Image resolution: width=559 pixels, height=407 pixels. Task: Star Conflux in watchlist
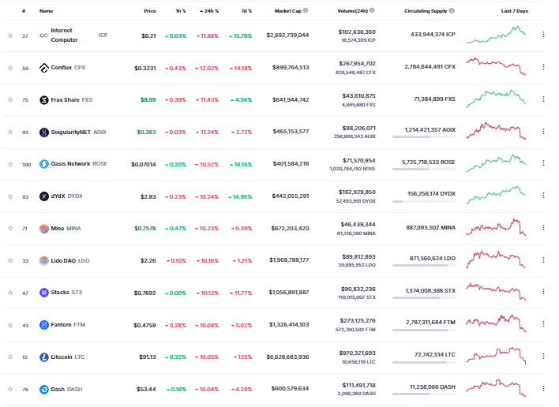click(10, 68)
